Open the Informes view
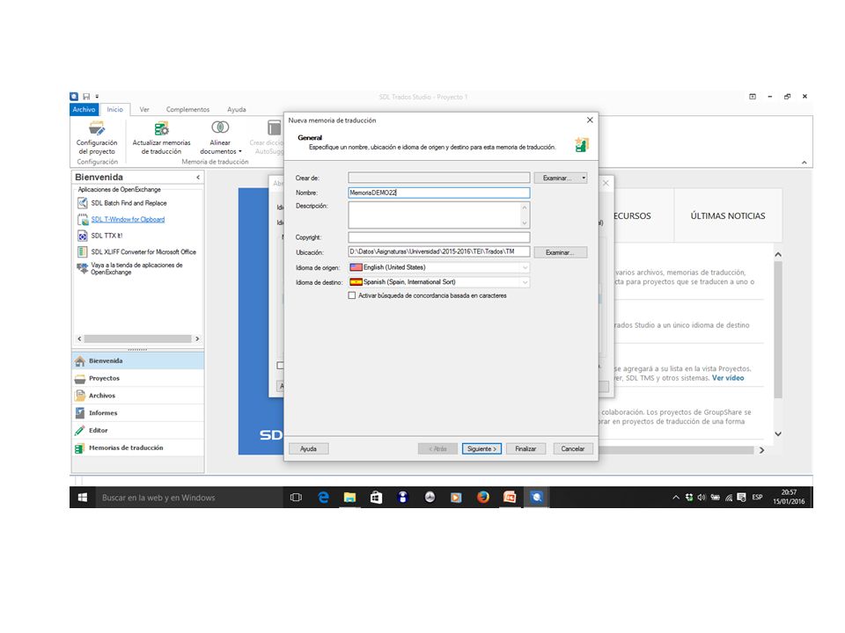 [138, 413]
